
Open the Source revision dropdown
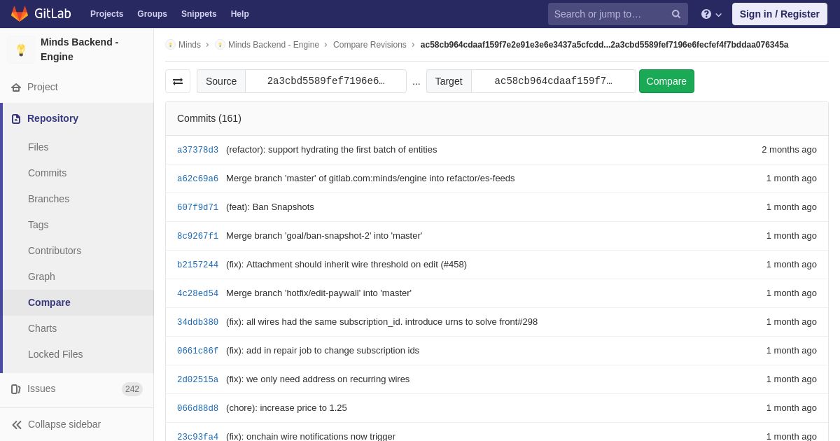point(325,81)
